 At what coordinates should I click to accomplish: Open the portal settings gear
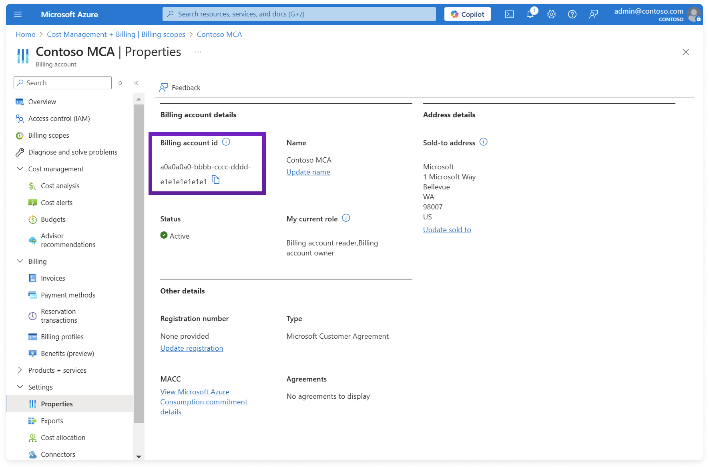point(551,14)
